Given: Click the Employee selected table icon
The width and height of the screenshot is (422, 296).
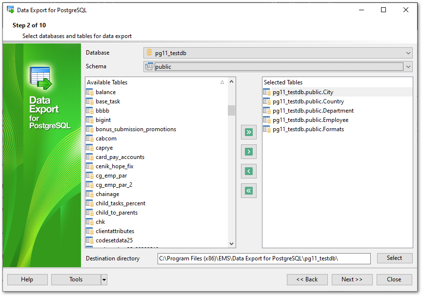Looking at the screenshot, I should (267, 120).
